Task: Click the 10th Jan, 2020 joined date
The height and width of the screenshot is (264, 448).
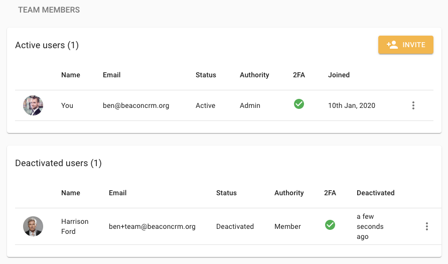Action: 351,105
